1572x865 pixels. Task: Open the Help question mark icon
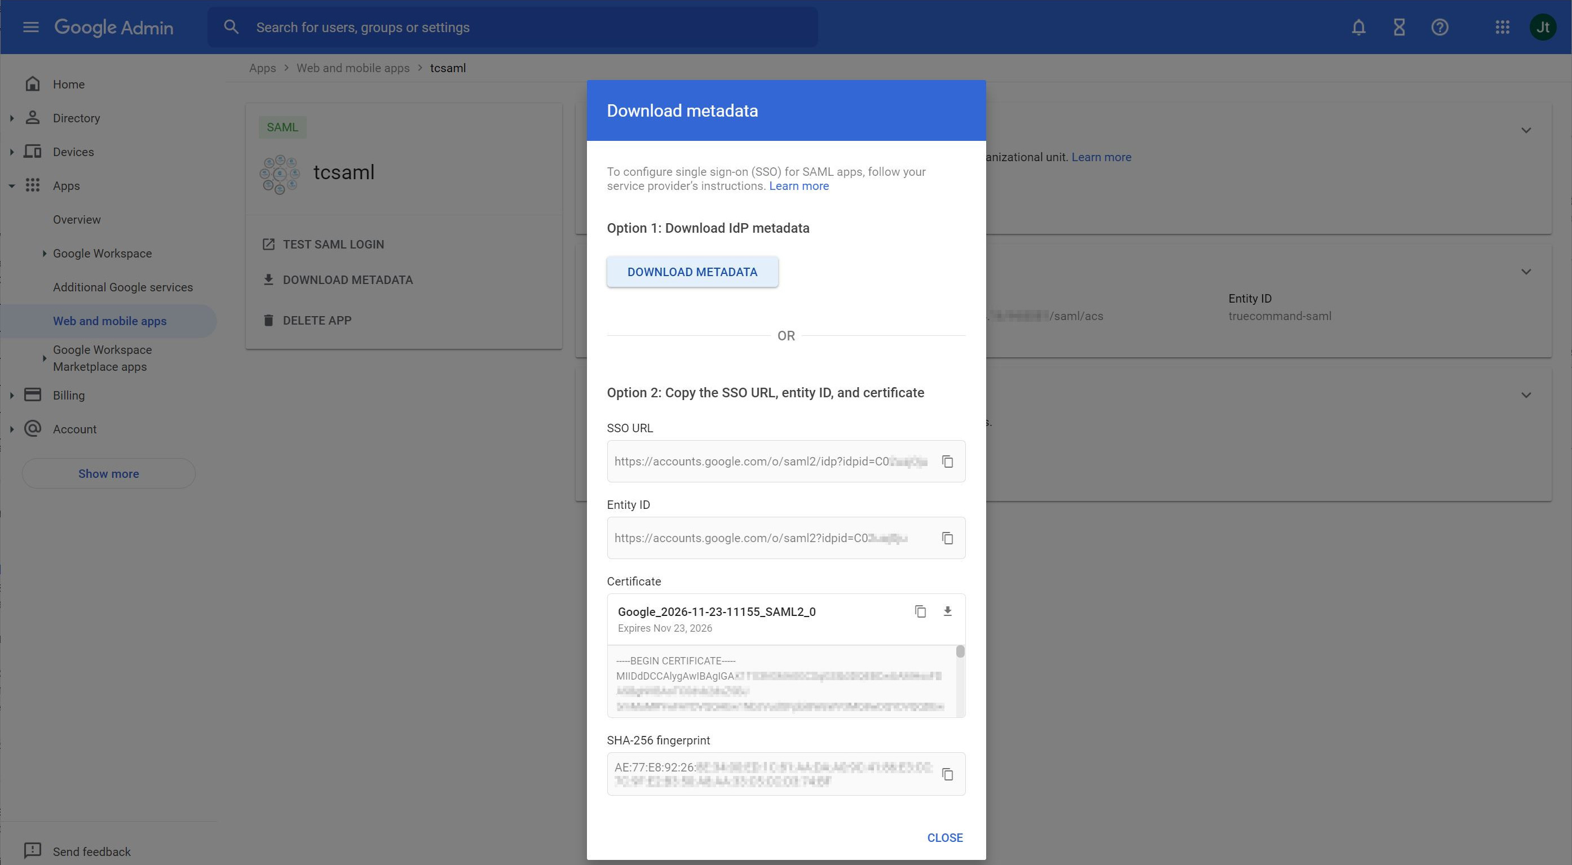pyautogui.click(x=1439, y=28)
